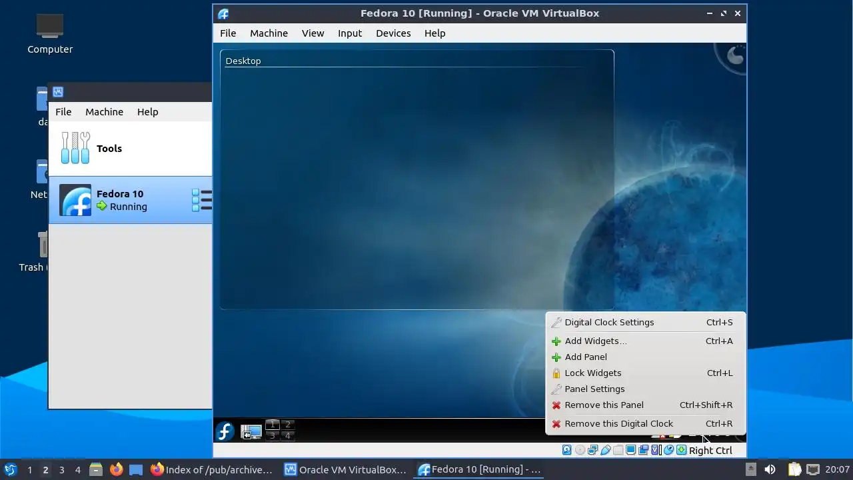Choose Remove this Panel in context menu
853x480 pixels.
645,405
